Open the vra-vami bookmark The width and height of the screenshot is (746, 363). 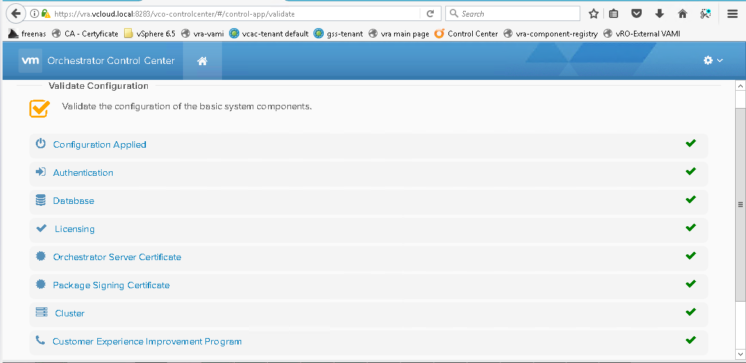pyautogui.click(x=202, y=34)
